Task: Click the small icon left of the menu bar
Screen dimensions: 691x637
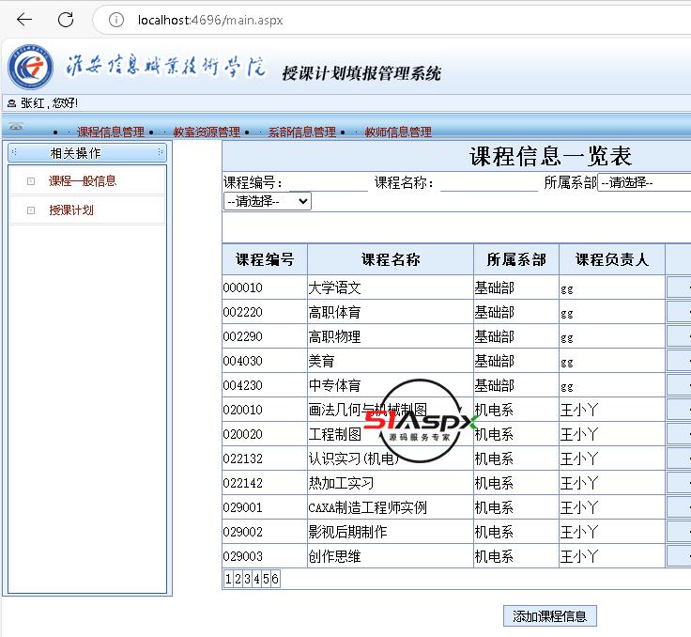Action: [15, 127]
